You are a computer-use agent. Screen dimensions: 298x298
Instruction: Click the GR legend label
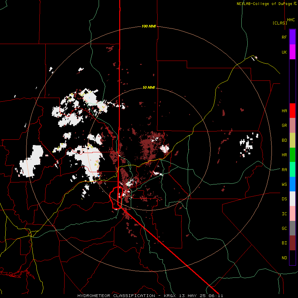coord(284,125)
